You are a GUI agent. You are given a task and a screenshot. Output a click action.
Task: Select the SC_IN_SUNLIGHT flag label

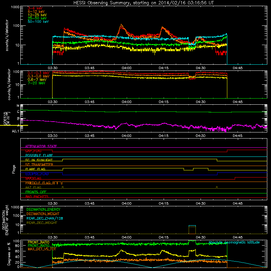[x=39, y=160]
